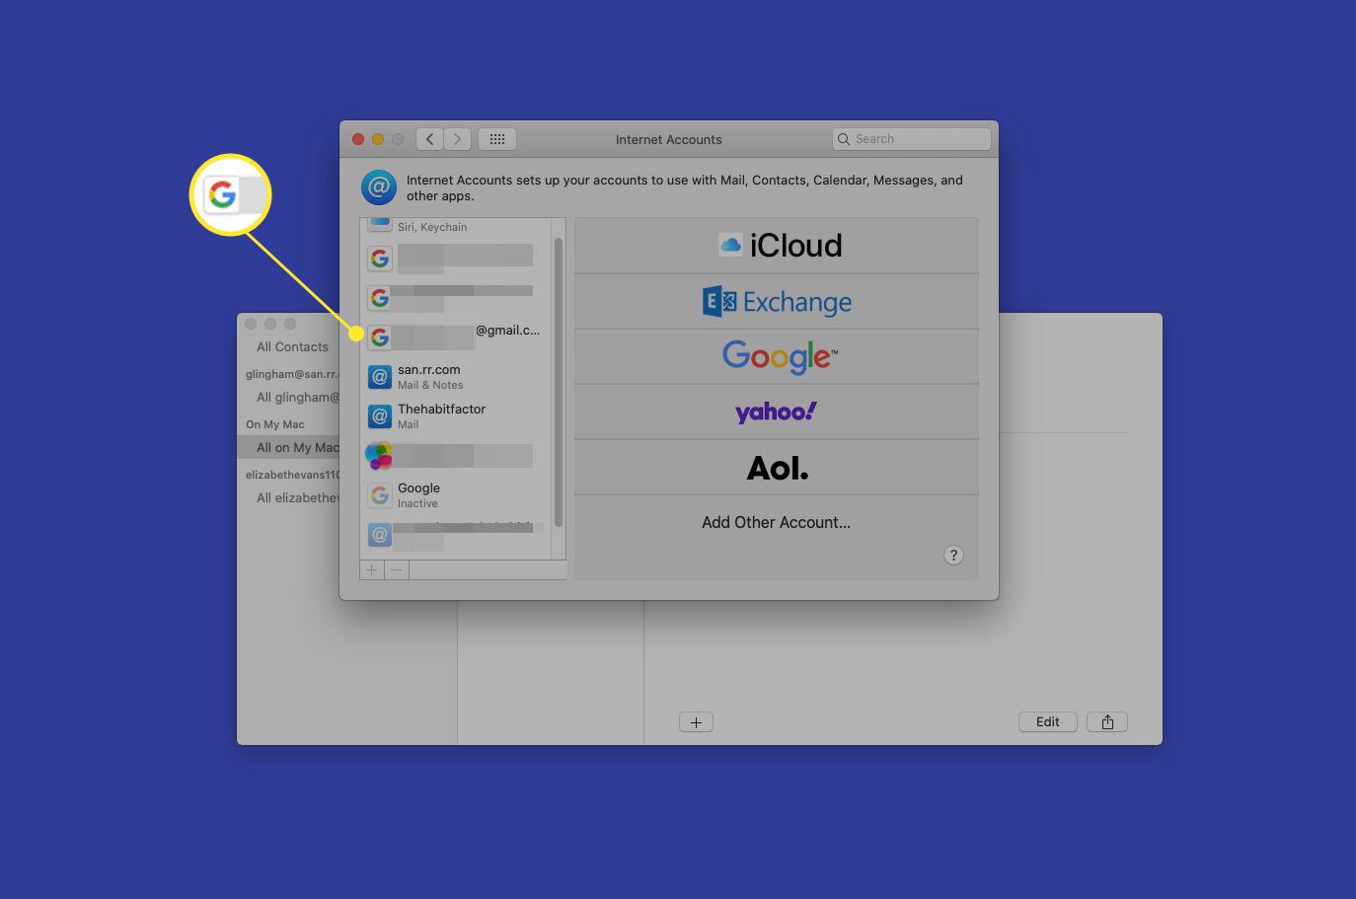1356x899 pixels.
Task: Close the Internet Accounts window
Action: point(358,139)
